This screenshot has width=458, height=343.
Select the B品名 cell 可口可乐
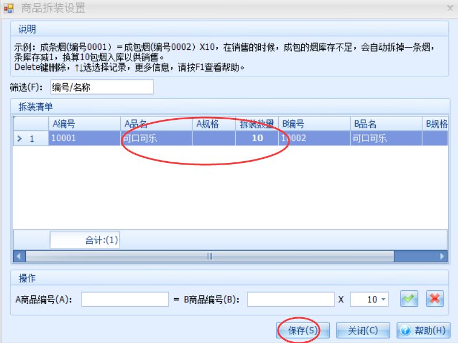click(x=386, y=138)
